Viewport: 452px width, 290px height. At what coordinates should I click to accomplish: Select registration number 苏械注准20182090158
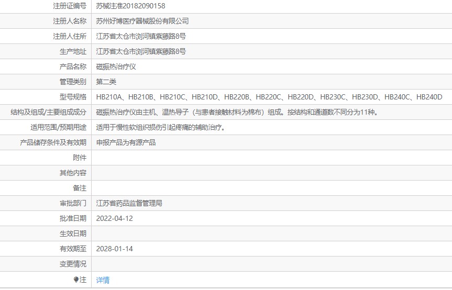130,6
